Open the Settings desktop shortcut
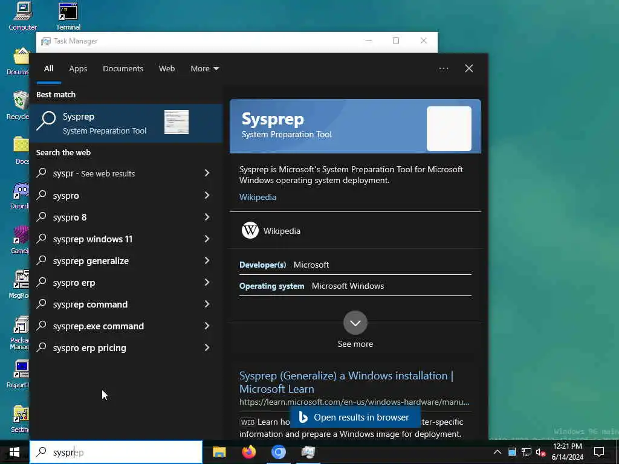 pos(20,419)
